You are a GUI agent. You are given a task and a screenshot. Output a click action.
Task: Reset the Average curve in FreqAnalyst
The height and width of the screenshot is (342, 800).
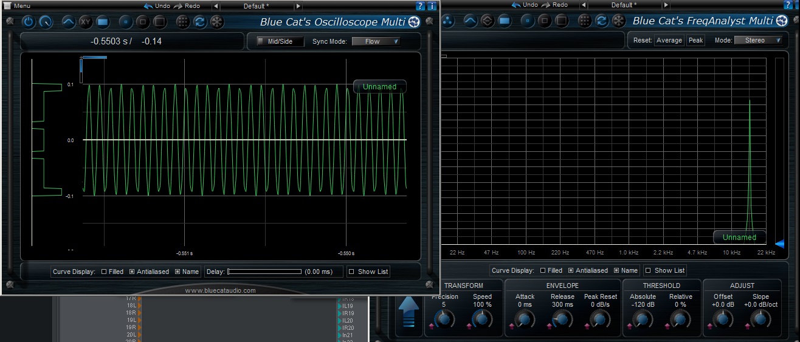pyautogui.click(x=669, y=40)
